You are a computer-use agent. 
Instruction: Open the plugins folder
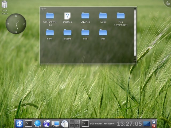click(x=67, y=33)
